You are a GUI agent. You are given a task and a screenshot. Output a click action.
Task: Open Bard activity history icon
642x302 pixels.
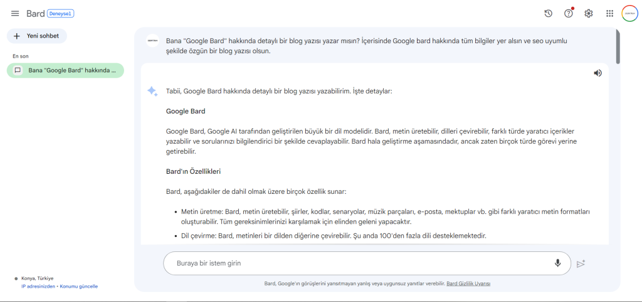coord(548,14)
